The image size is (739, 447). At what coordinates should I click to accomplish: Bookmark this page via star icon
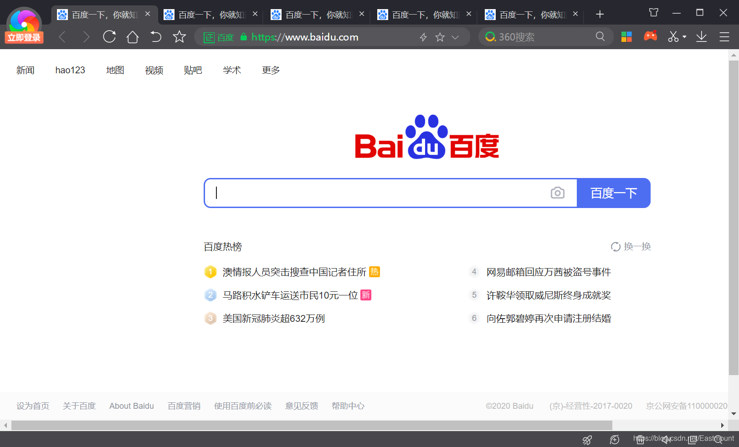(x=179, y=37)
